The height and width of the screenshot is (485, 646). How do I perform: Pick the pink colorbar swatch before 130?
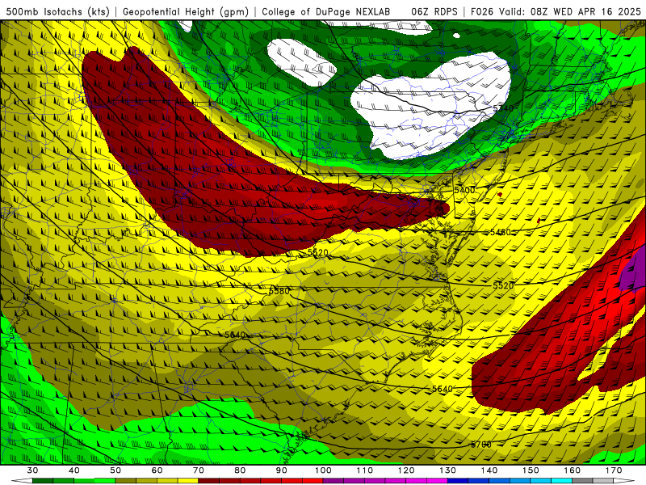click(x=438, y=481)
